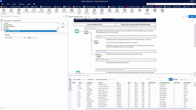The height and width of the screenshot is (110, 196).
Task: Click the canvas vertical scrollbar
Action: 195,35
